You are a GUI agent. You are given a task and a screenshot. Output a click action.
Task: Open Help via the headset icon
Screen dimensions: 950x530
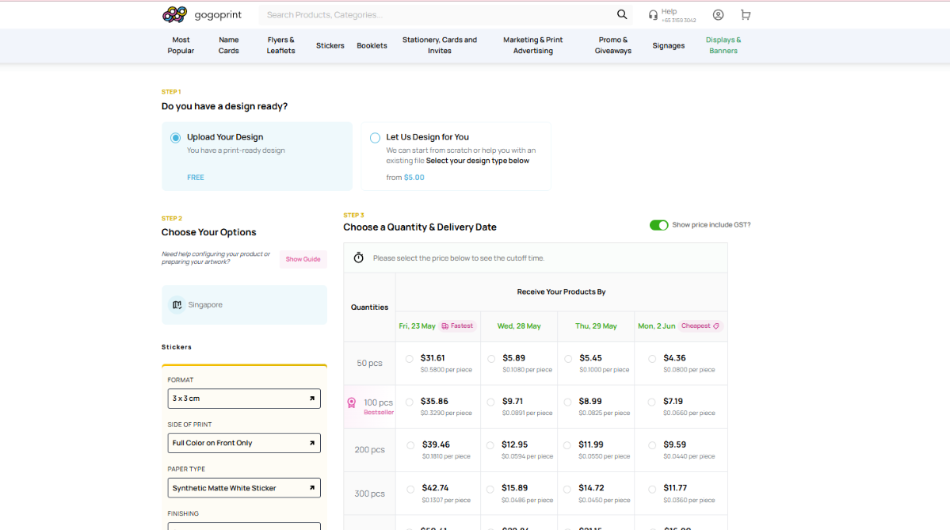(653, 15)
